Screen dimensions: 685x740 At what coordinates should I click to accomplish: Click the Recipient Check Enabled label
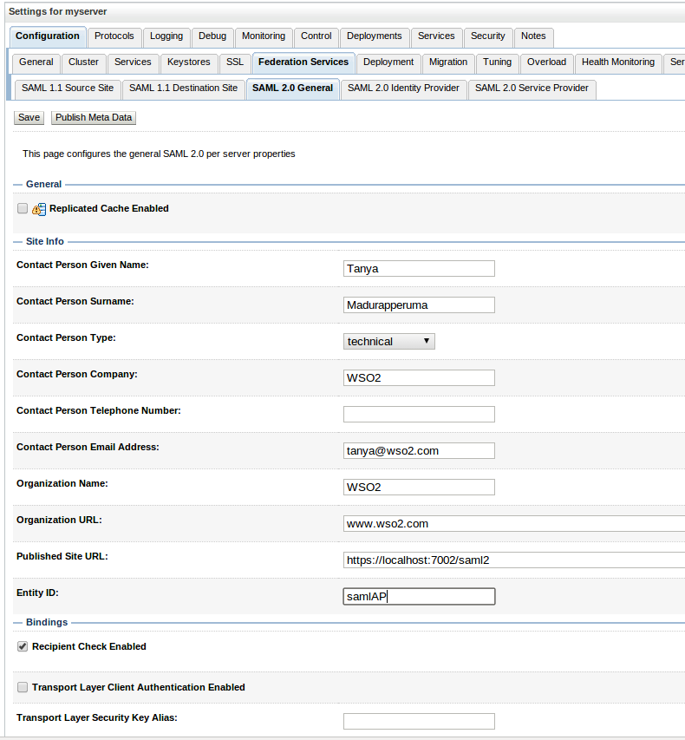point(89,646)
